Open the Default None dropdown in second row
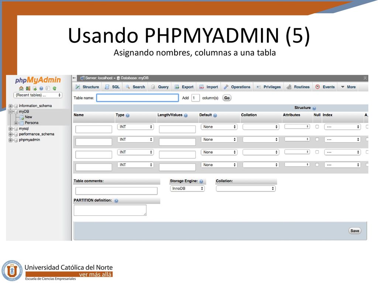Viewport: 378px width, 283px height. click(219, 140)
